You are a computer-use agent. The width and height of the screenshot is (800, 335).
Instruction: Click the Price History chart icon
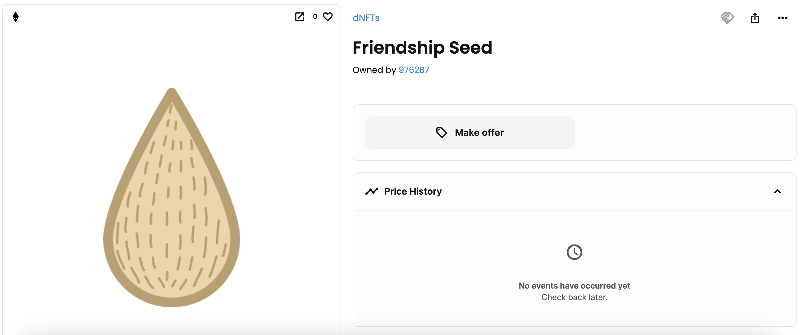(371, 191)
